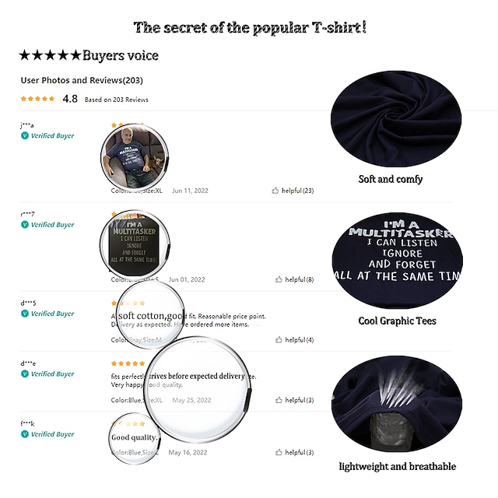Open the User Photos and Reviews(203) heading

[x=82, y=80]
